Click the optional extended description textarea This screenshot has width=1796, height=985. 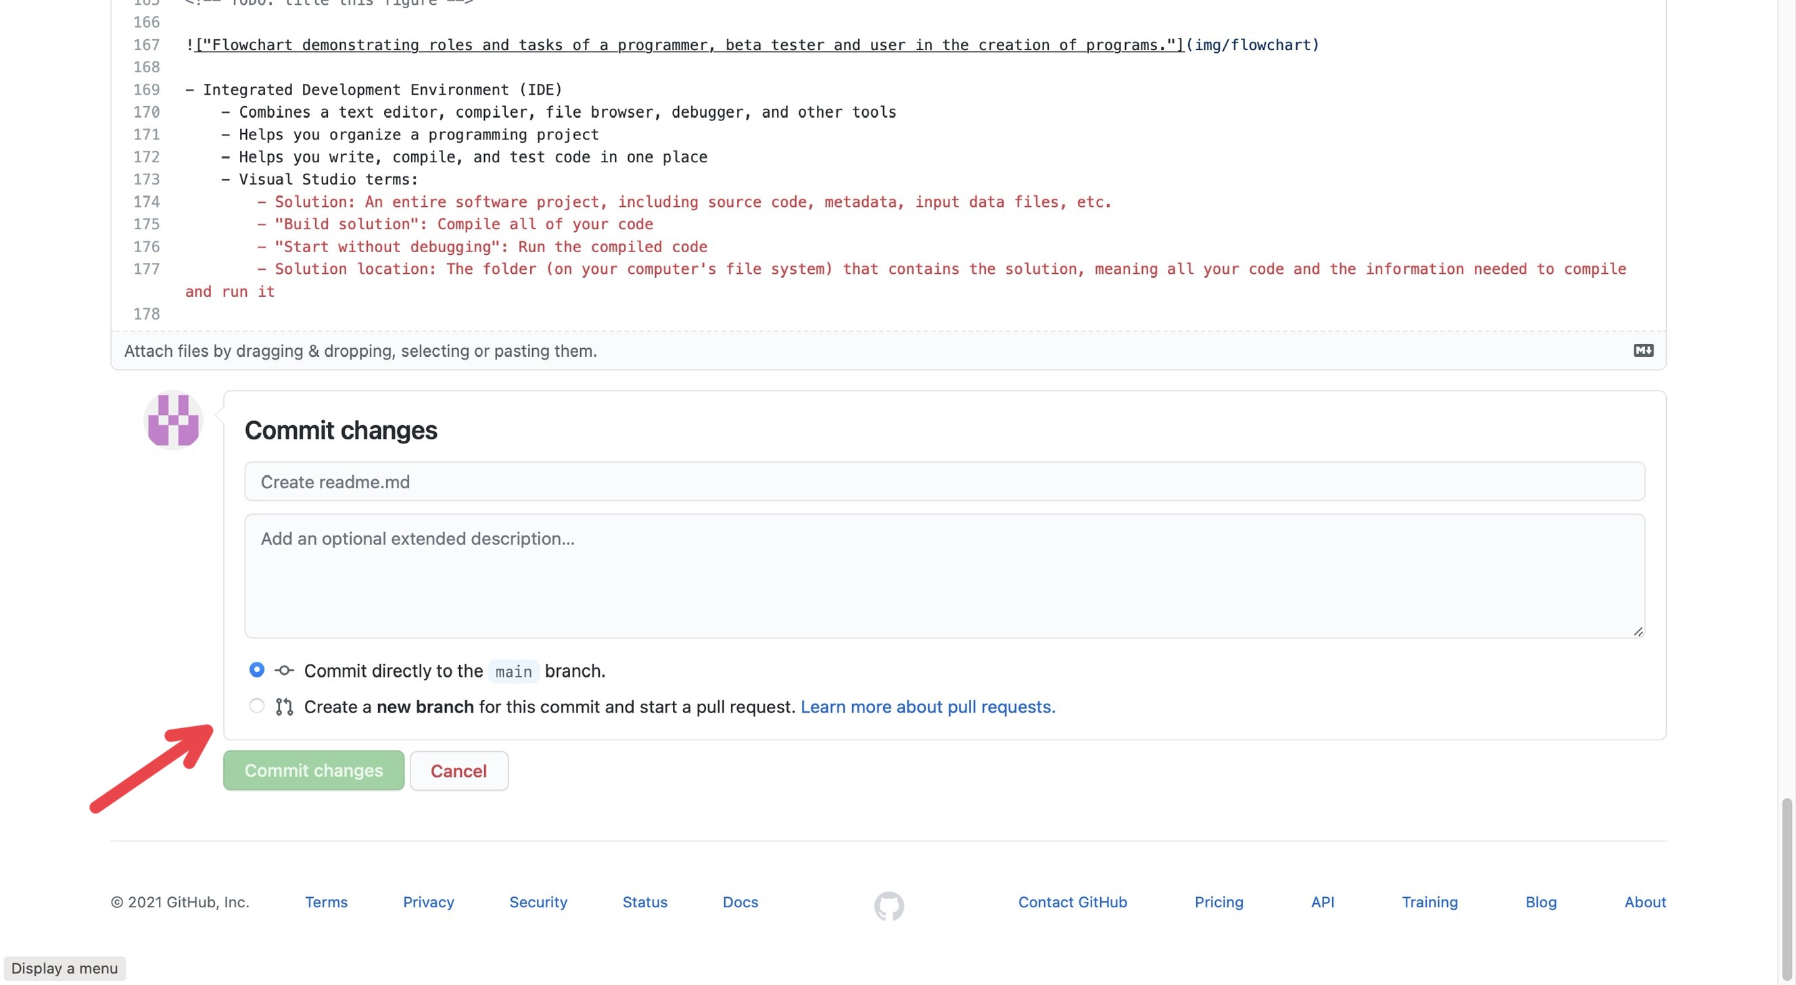(x=944, y=576)
